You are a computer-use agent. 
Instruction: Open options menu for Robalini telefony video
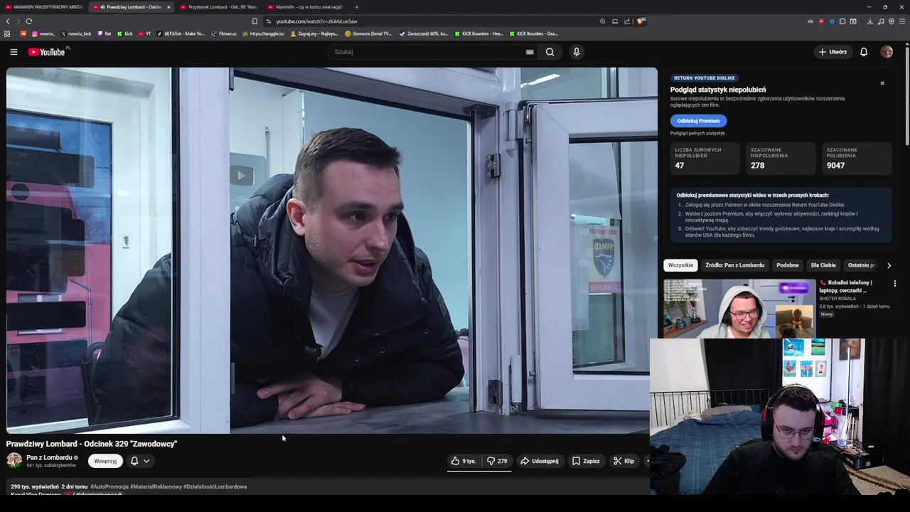tap(895, 283)
